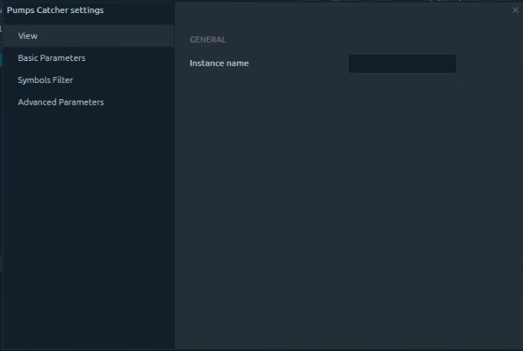Dismiss settings with the top-right X

(515, 11)
